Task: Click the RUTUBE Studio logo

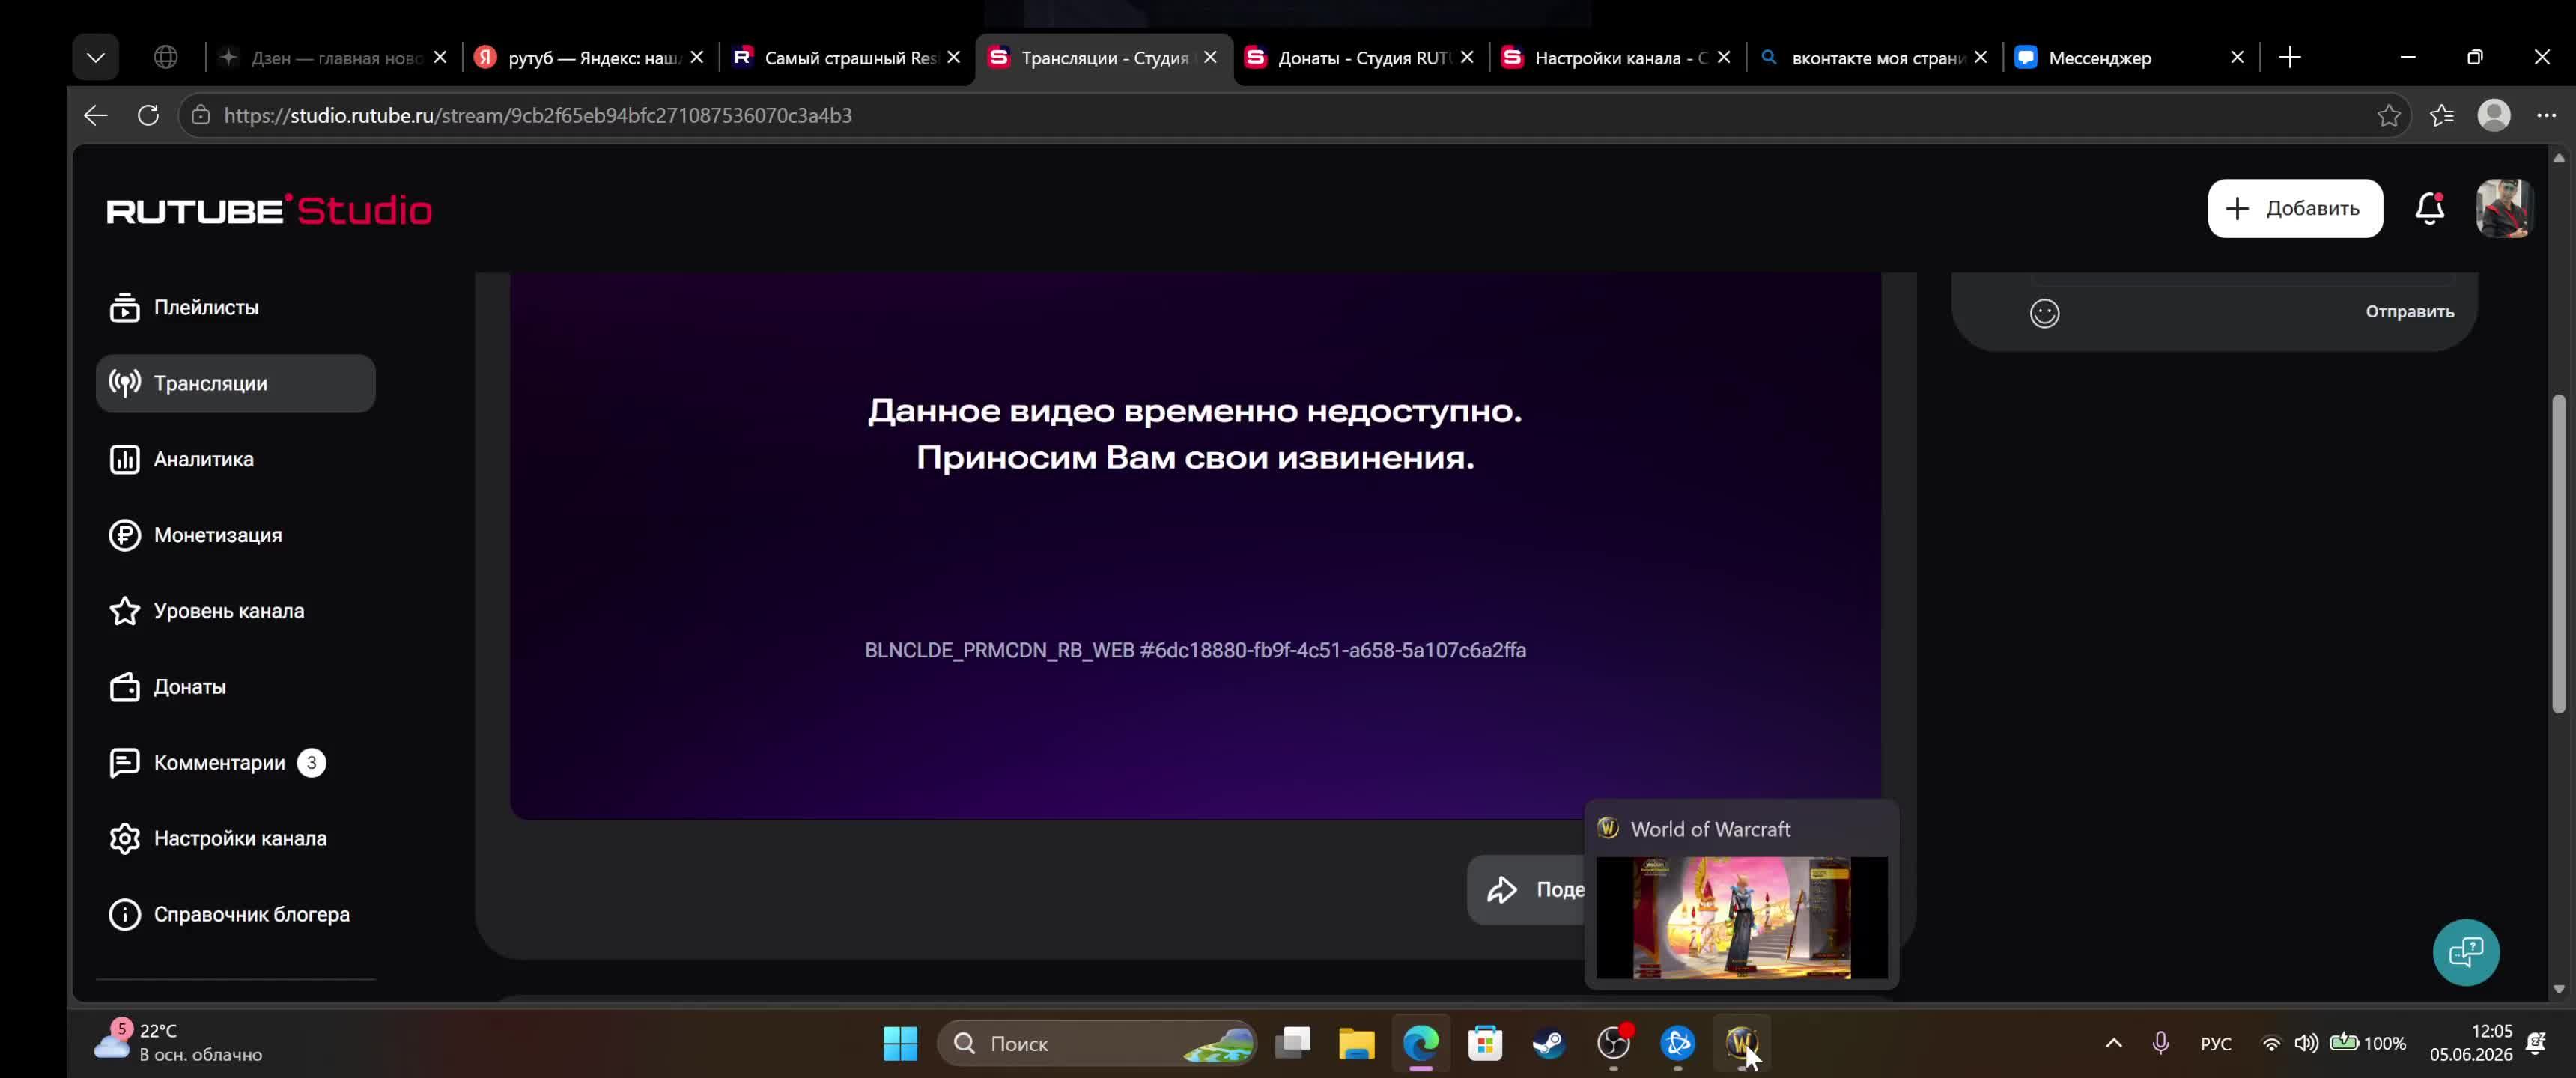Action: click(x=269, y=210)
